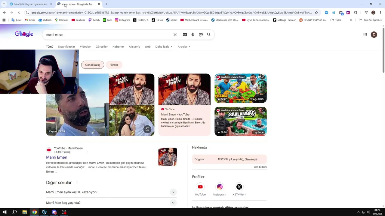Open Tüm Yer İşaretleri folder
Image resolution: width=385 pixels, height=216 pixels.
(370, 20)
